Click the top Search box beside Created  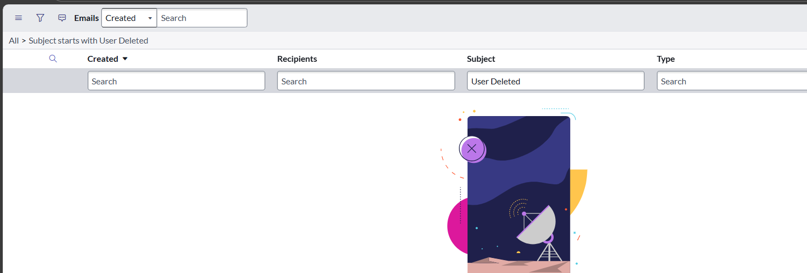click(202, 18)
